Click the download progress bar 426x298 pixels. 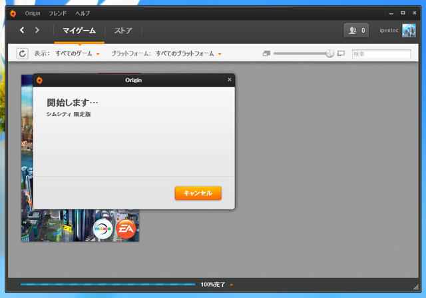[x=108, y=285]
